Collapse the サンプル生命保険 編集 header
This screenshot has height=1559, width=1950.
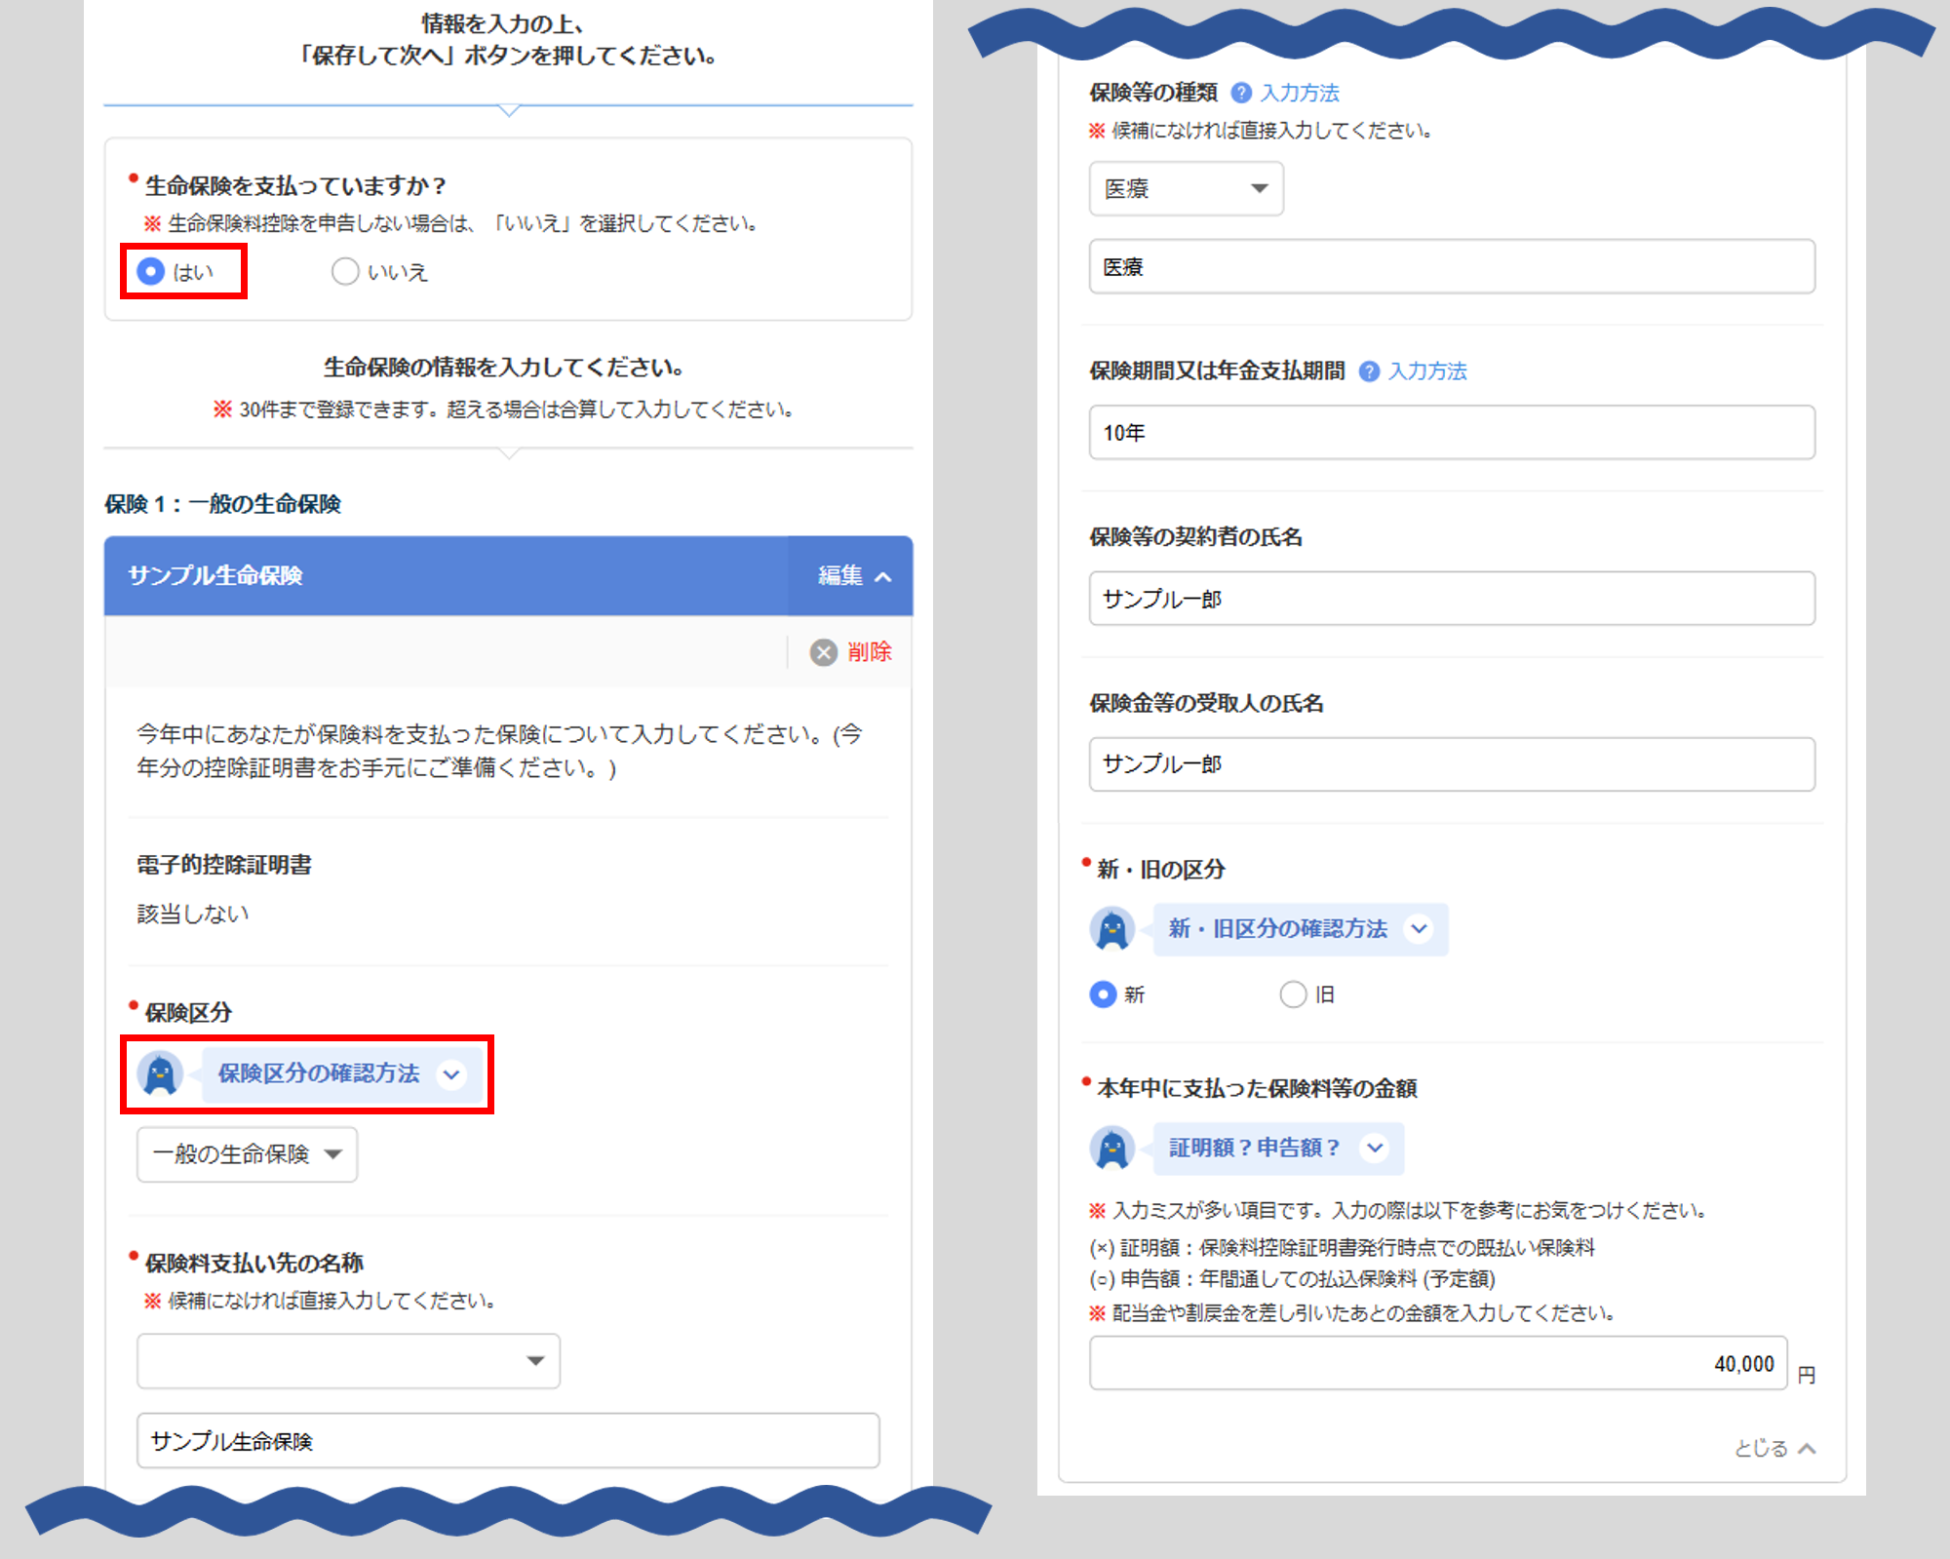[852, 576]
